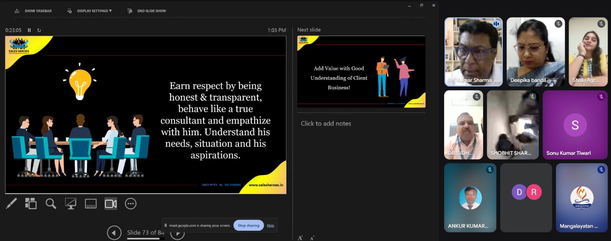
Task: Click Show Taskbar in top bar
Action: click(x=34, y=11)
